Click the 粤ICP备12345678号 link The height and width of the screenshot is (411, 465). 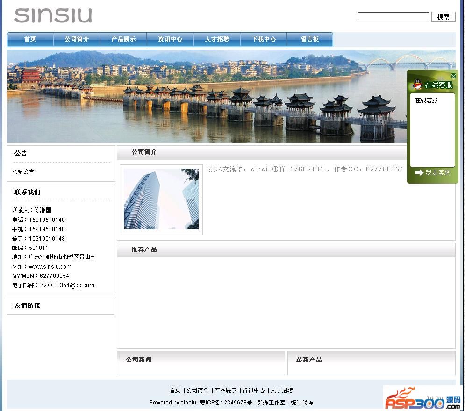226,403
